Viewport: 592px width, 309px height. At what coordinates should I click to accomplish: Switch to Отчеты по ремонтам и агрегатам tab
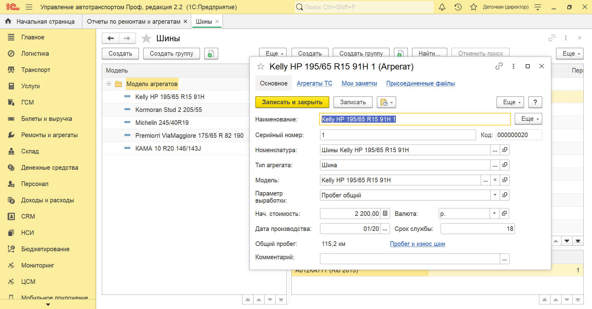[x=134, y=22]
